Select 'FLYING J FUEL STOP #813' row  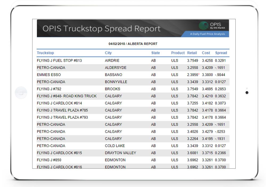click(x=133, y=61)
